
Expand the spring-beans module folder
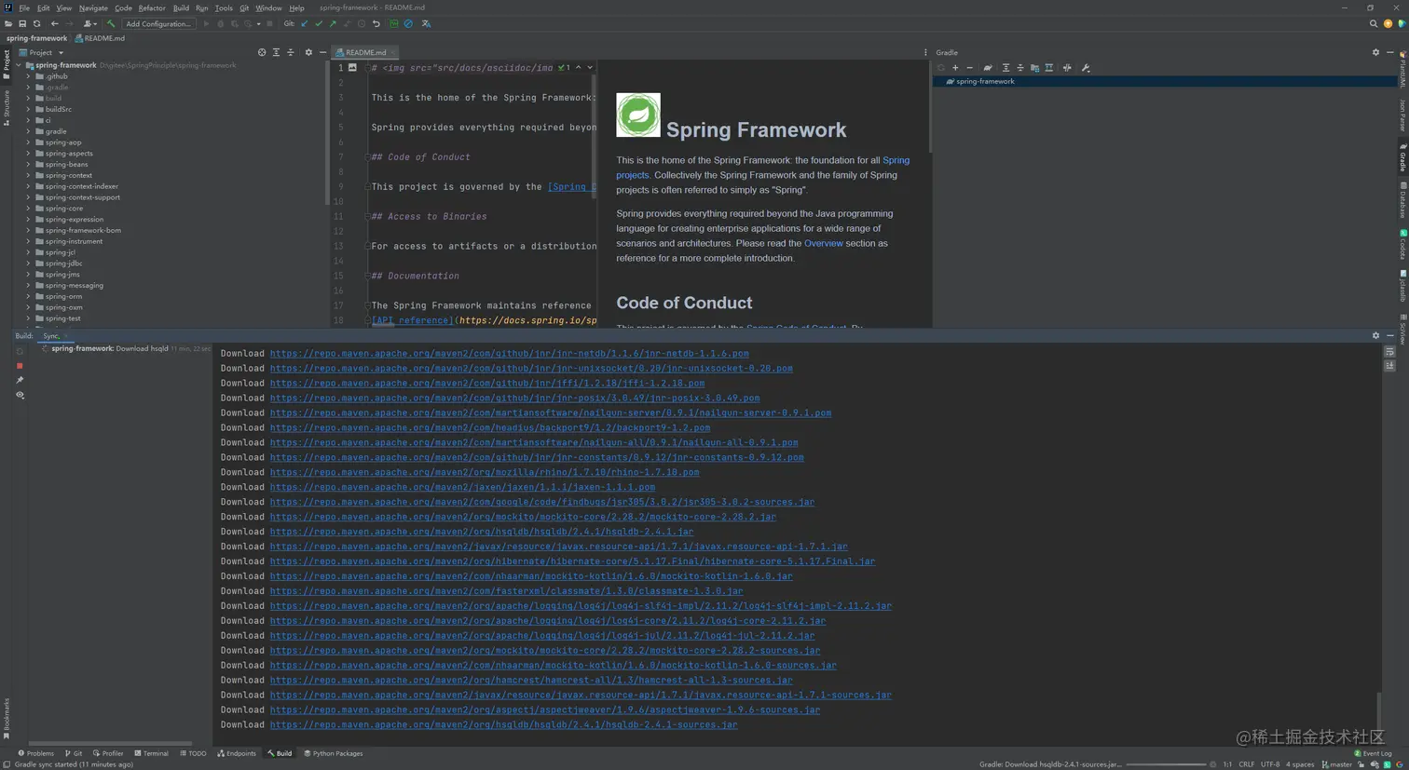tap(29, 165)
